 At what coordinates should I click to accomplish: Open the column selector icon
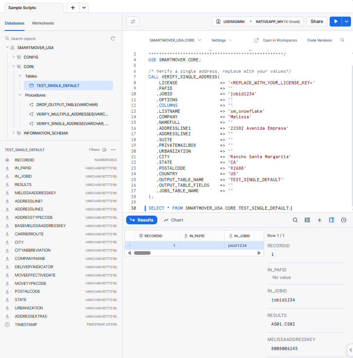tap(307, 220)
